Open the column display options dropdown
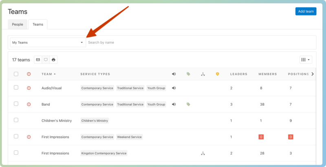Image resolution: width=326 pixels, height=167 pixels. click(x=306, y=60)
